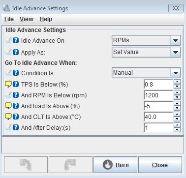Click the yellow note icon beside TPS Is Below
Screen dimensions: 186x178
8,84
